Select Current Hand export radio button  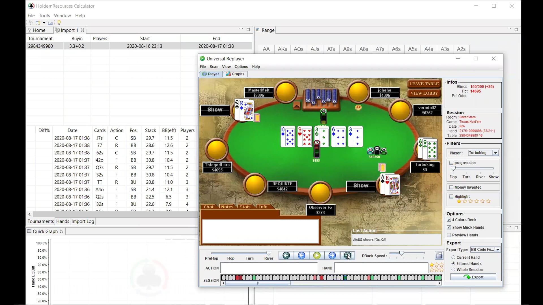(x=453, y=257)
